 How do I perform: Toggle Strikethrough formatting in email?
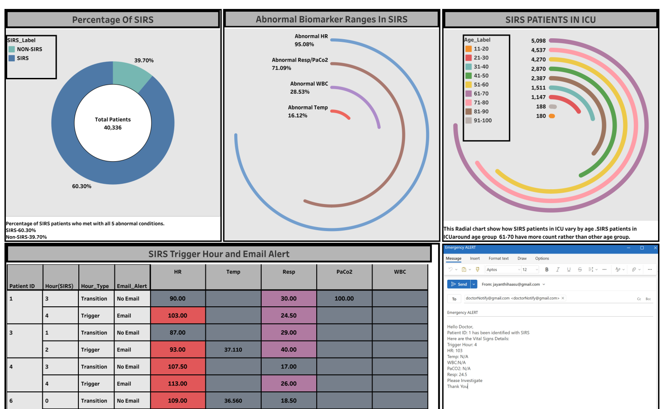[x=580, y=269]
